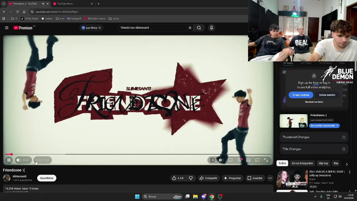The height and width of the screenshot is (201, 357).
Task: Select the De tus búsquedas chip
Action: [302, 163]
